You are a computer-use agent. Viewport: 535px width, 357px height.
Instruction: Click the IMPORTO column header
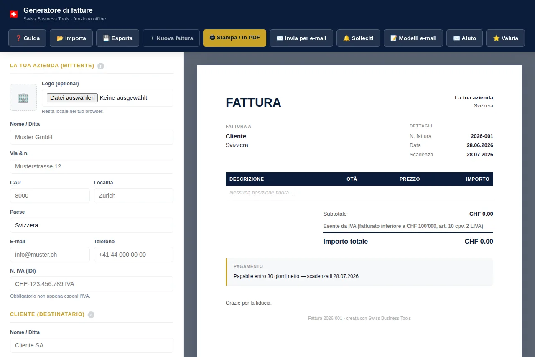478,179
